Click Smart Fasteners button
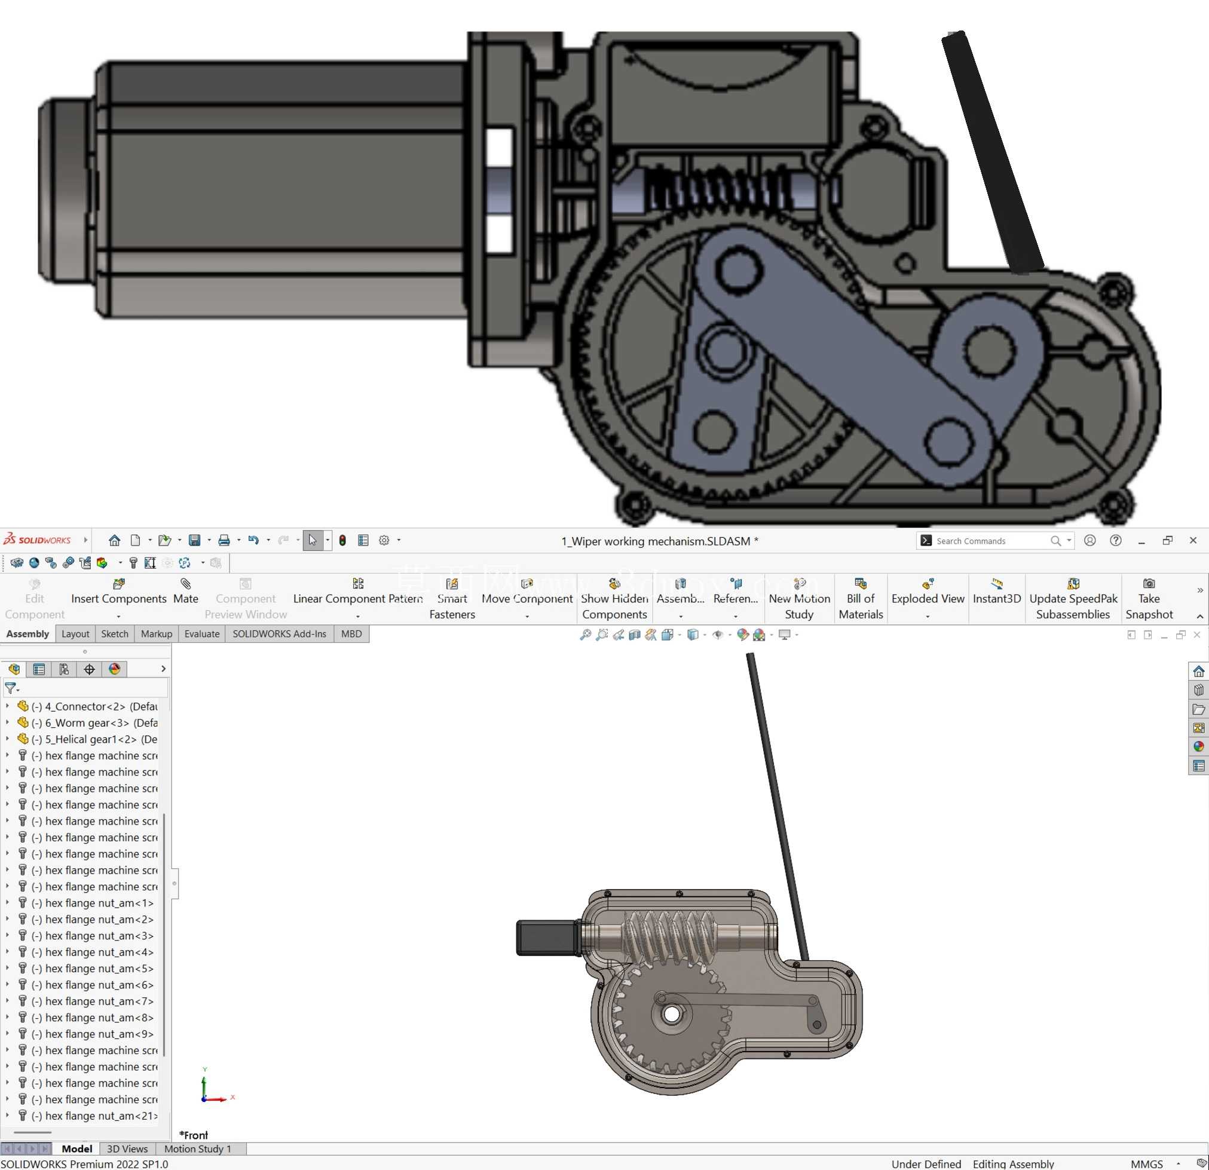1209x1170 pixels. click(452, 599)
